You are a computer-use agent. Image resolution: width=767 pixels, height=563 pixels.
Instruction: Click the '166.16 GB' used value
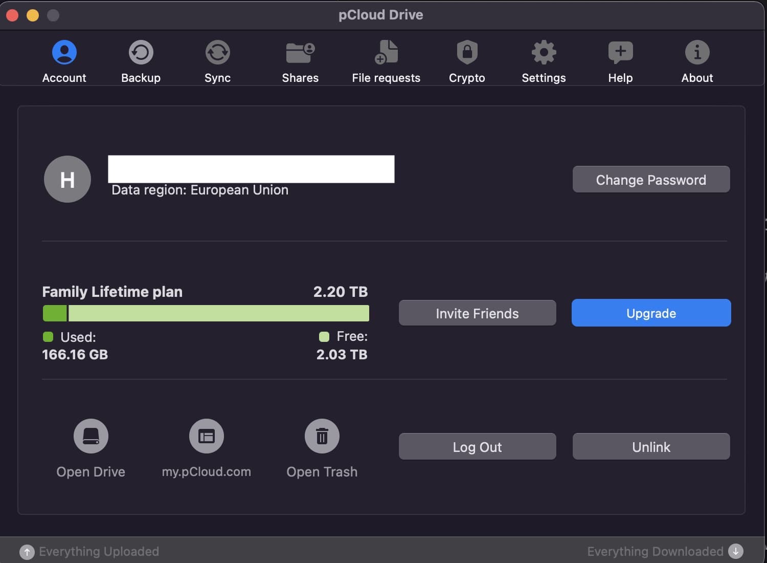point(75,355)
